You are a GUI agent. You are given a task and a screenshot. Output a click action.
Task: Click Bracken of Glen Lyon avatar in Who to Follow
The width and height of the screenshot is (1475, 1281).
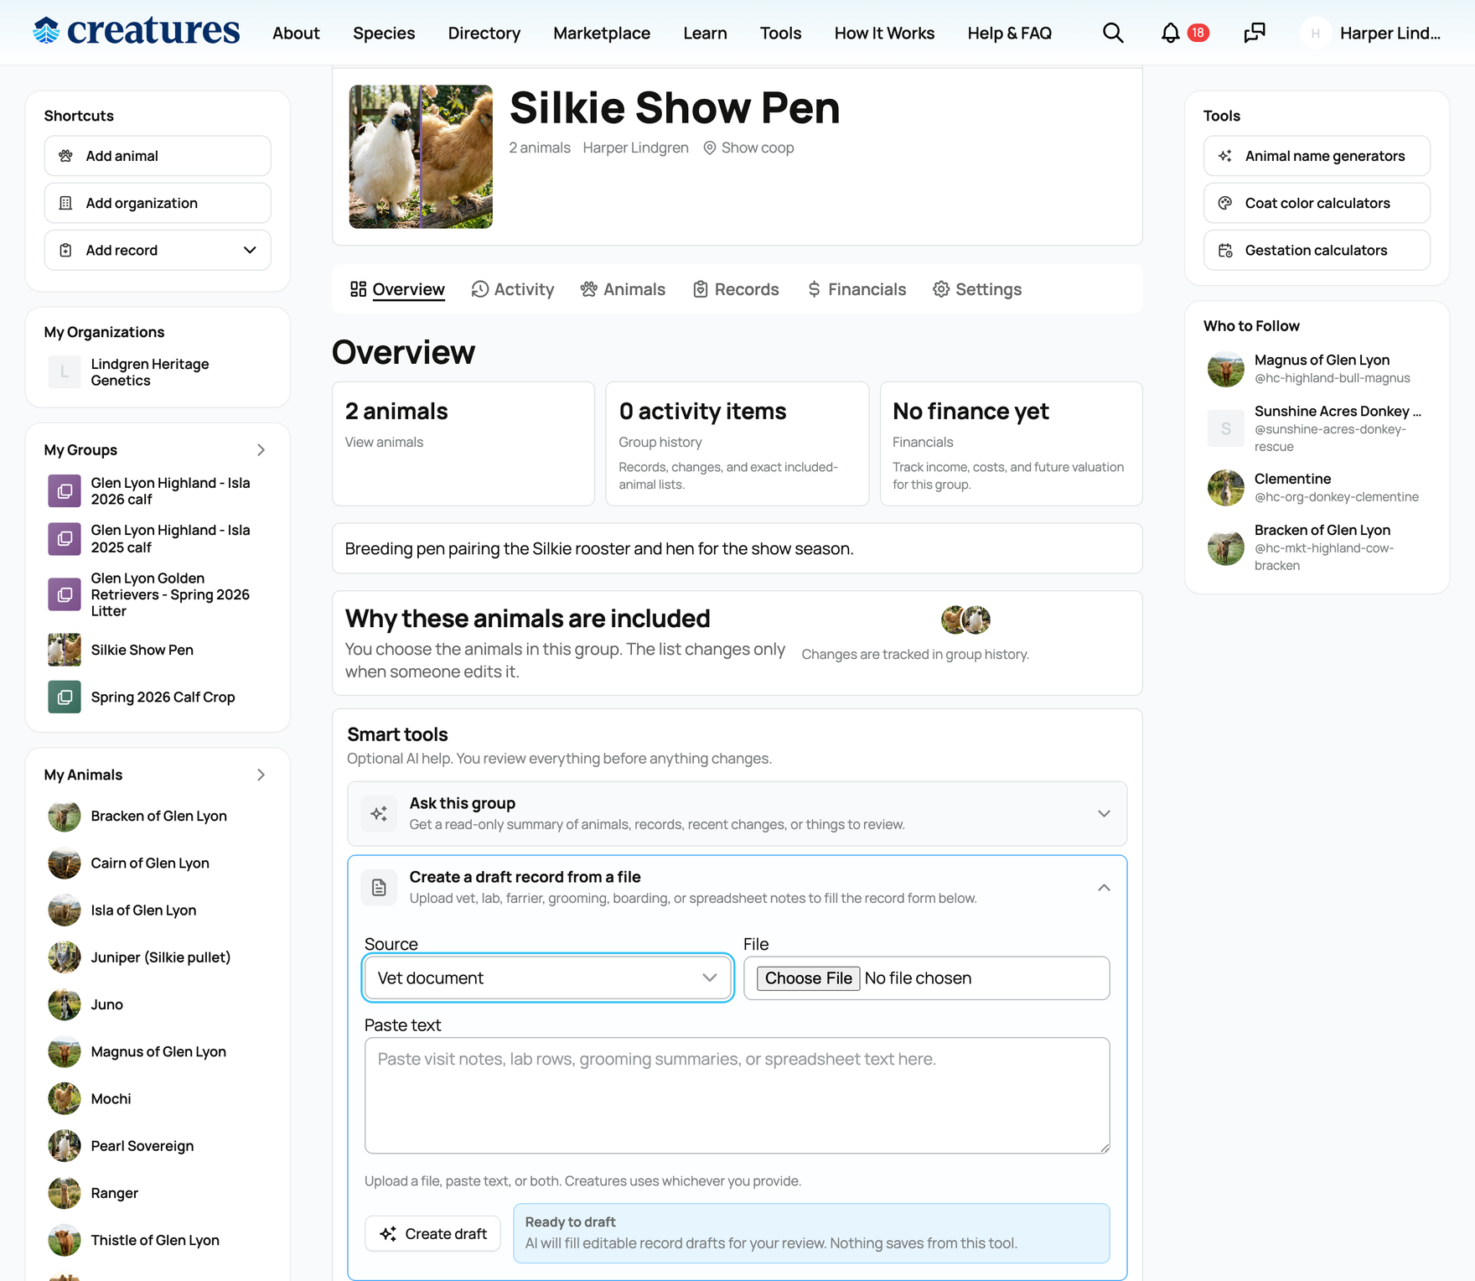pyautogui.click(x=1226, y=547)
